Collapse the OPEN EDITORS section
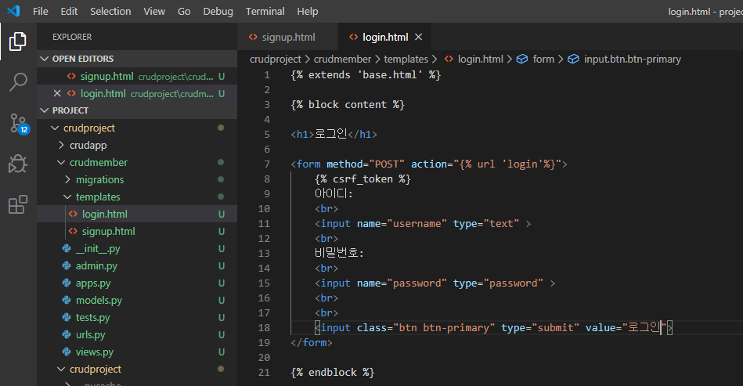Screen dimensions: 743x386 (x=137, y=59)
